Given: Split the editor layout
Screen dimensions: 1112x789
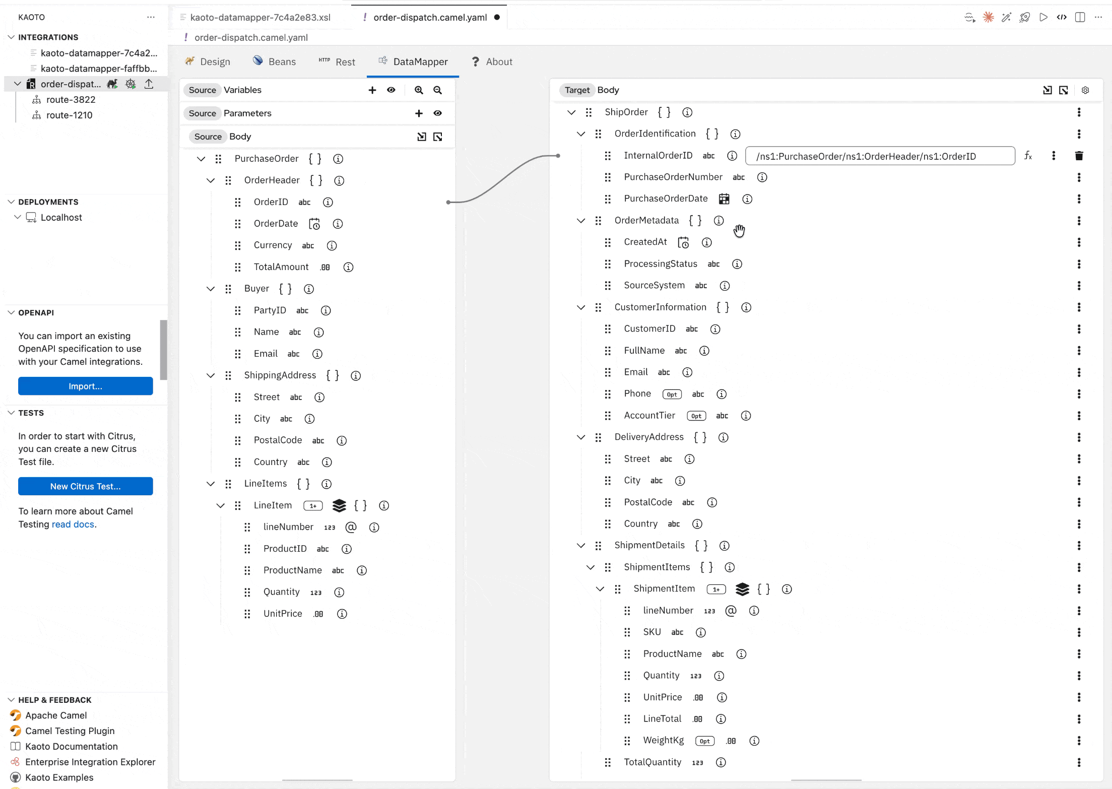Looking at the screenshot, I should (x=1080, y=17).
